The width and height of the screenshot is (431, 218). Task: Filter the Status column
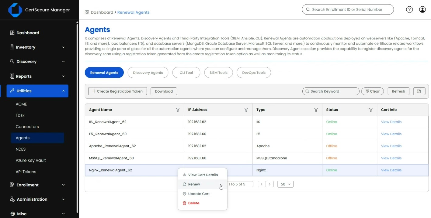point(370,110)
